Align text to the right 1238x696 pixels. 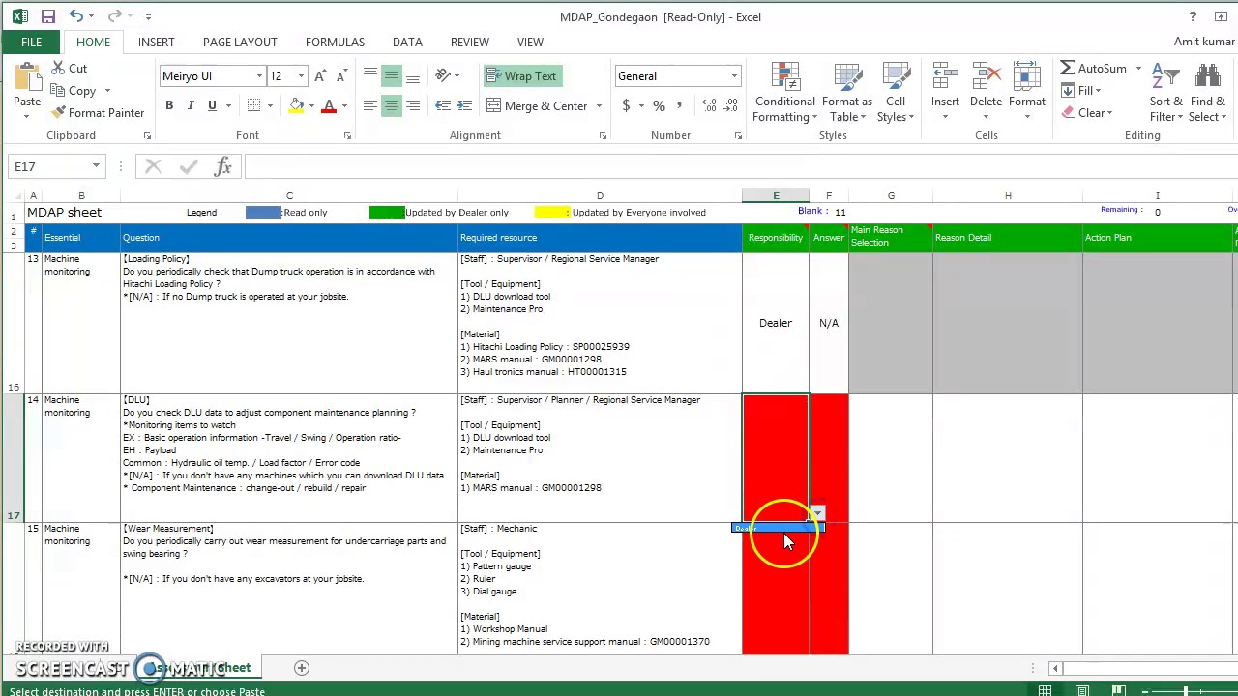[x=413, y=105]
